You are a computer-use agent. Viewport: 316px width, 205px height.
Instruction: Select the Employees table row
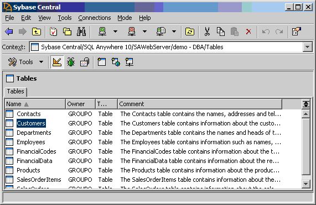pyautogui.click(x=143, y=142)
